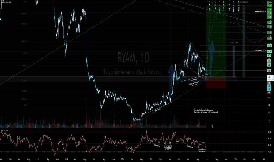Select the 16.00 price label
274x162 pixels.
coord(269,6)
